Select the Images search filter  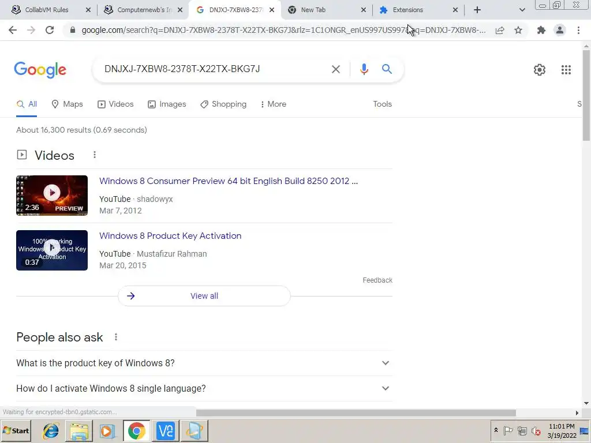tap(167, 104)
